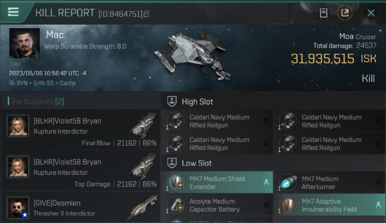The width and height of the screenshot is (386, 223).
Task: Select MK7 Medium Shield Extender module
Action: [x=217, y=183]
